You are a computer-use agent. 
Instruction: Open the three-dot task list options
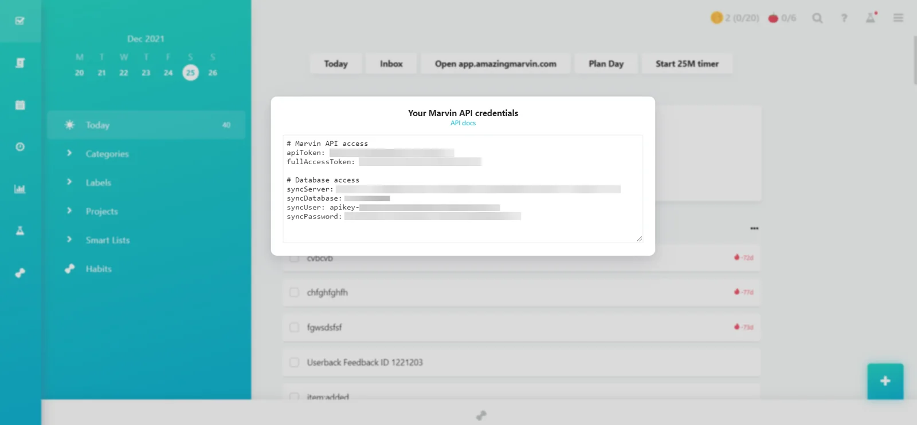[754, 228]
